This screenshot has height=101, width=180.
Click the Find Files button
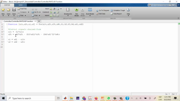(22, 9)
